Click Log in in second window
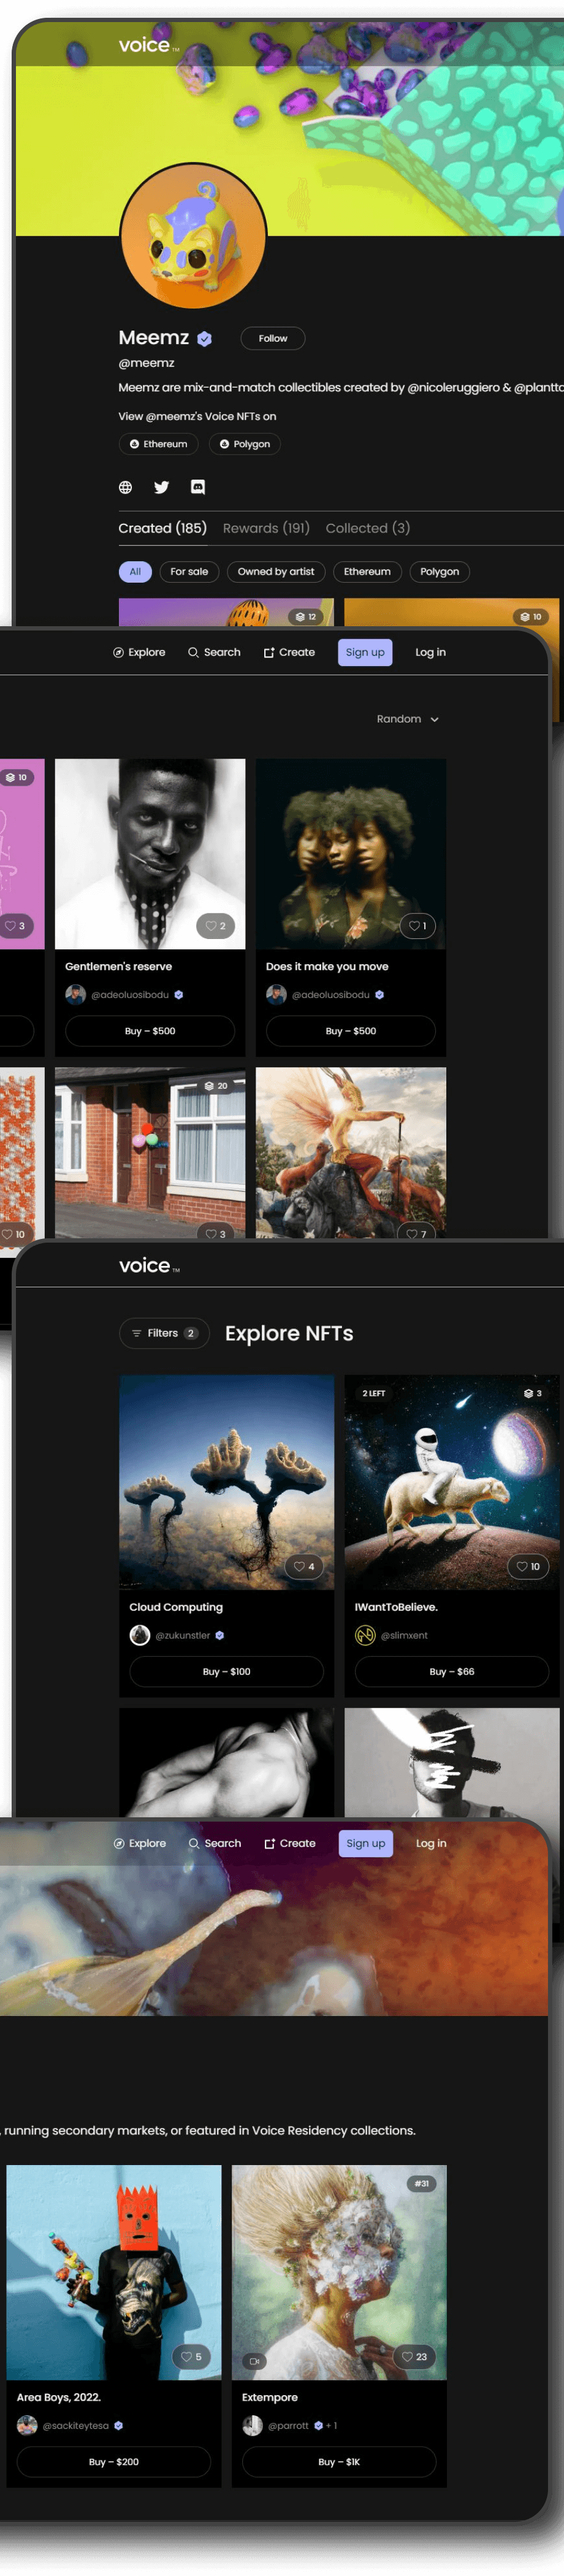 [x=431, y=652]
